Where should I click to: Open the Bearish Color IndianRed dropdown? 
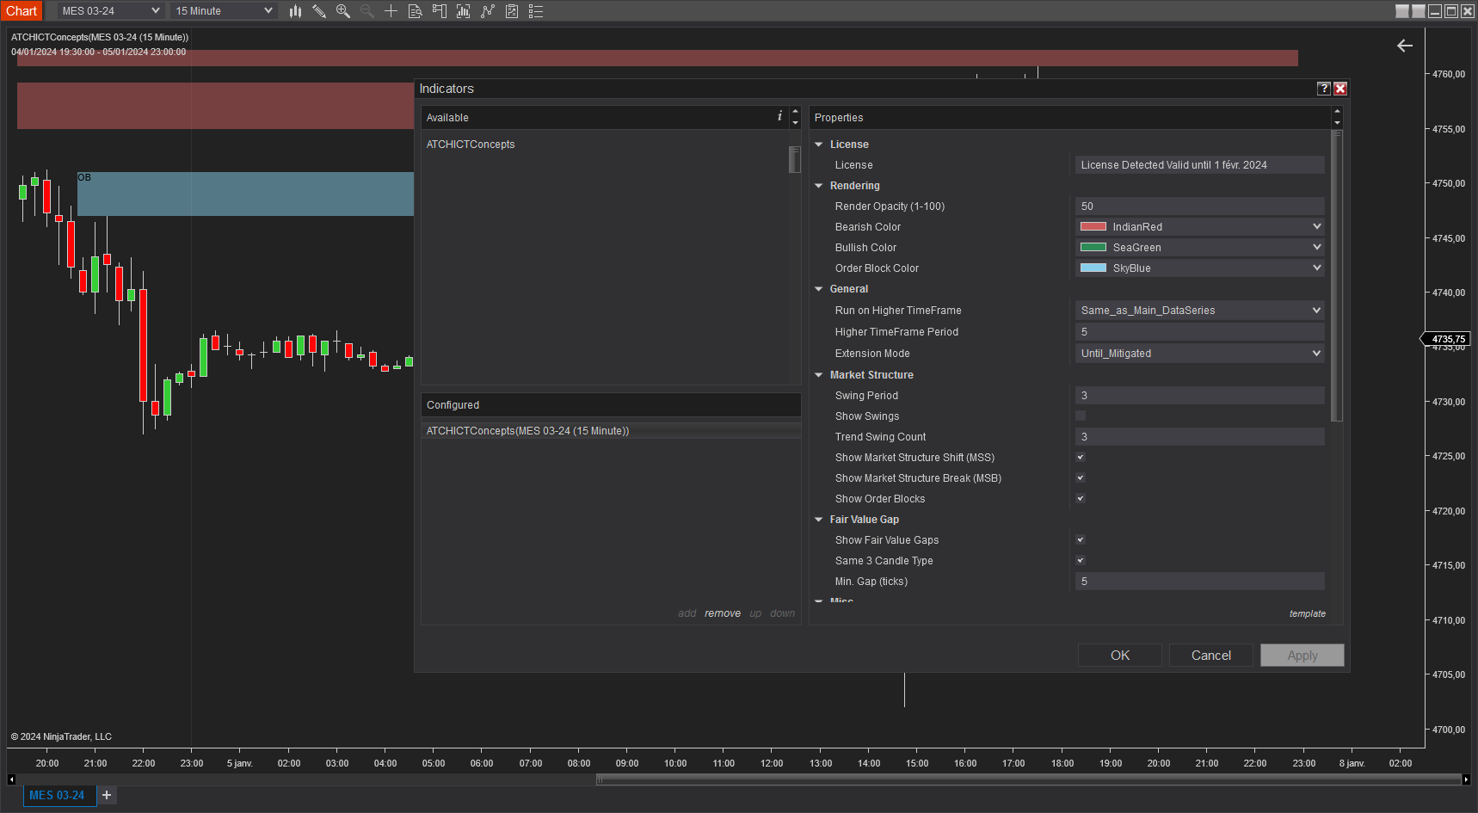pyautogui.click(x=1199, y=227)
